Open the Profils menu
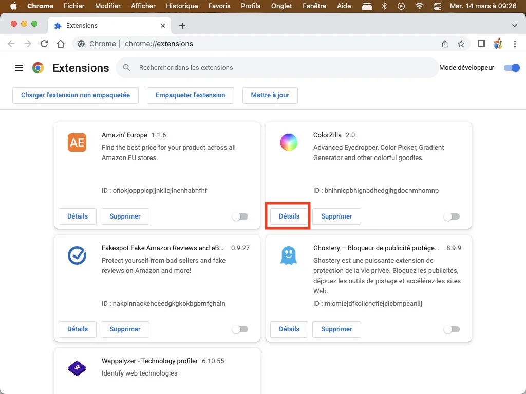Screen dimensions: 526x394 click(x=251, y=6)
